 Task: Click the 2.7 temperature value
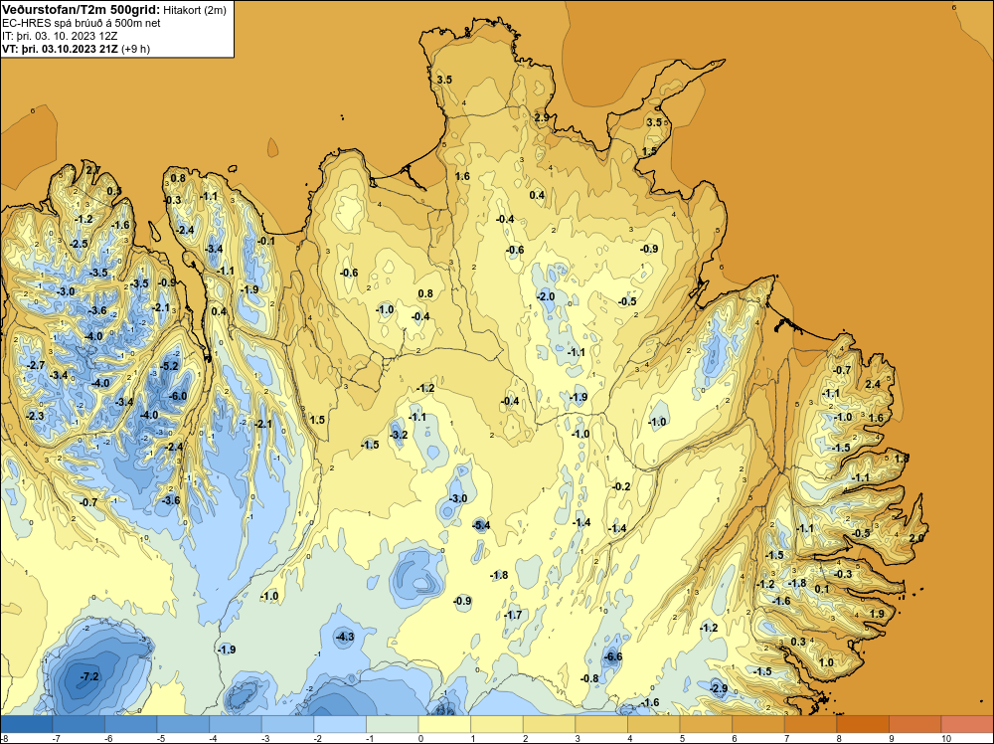point(92,170)
